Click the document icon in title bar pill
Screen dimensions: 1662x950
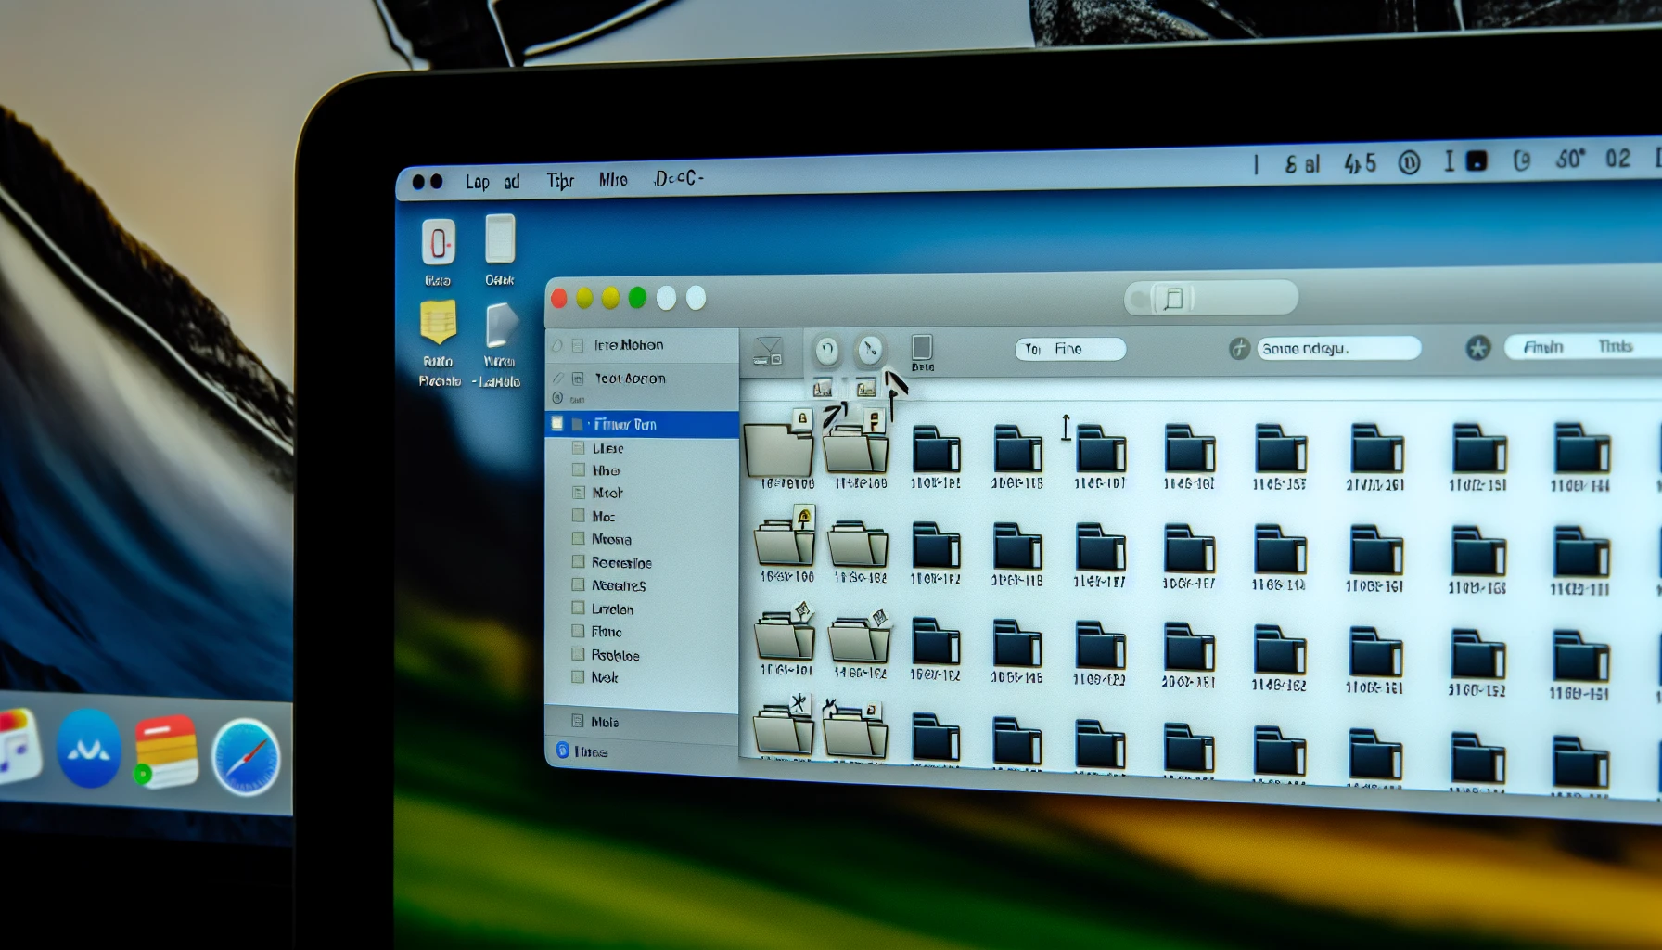(x=1173, y=299)
